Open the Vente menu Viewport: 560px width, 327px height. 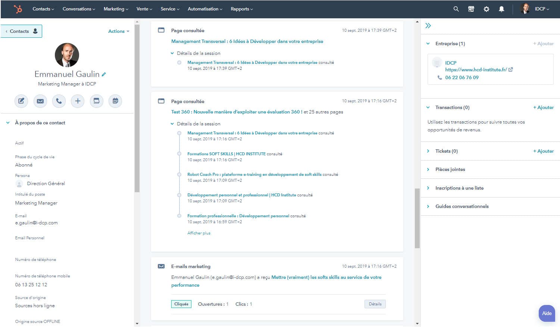coord(144,9)
